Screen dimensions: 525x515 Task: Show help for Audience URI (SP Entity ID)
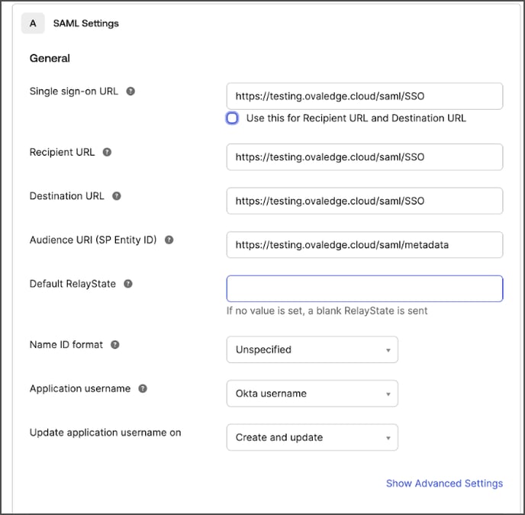click(169, 240)
